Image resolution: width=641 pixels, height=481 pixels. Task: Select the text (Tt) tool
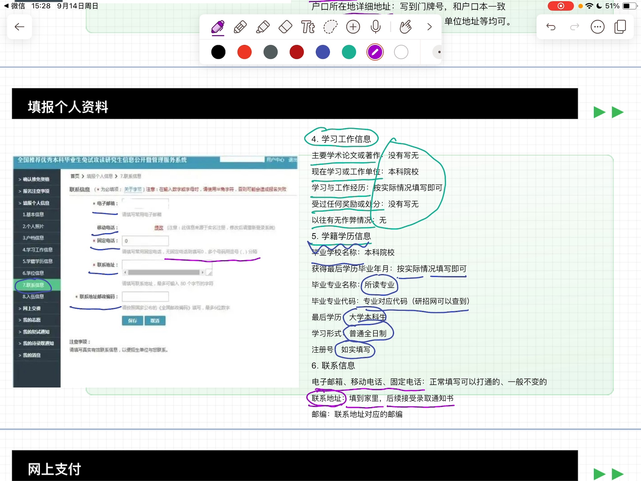[x=308, y=27]
